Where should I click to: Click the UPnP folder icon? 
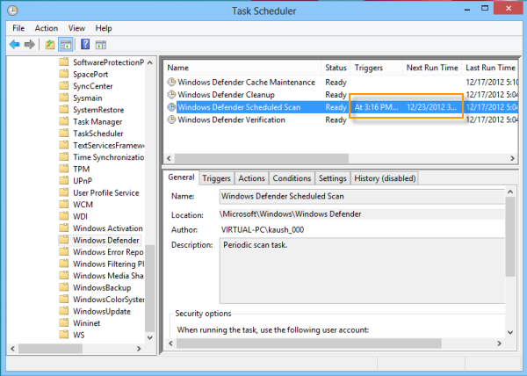(64, 181)
